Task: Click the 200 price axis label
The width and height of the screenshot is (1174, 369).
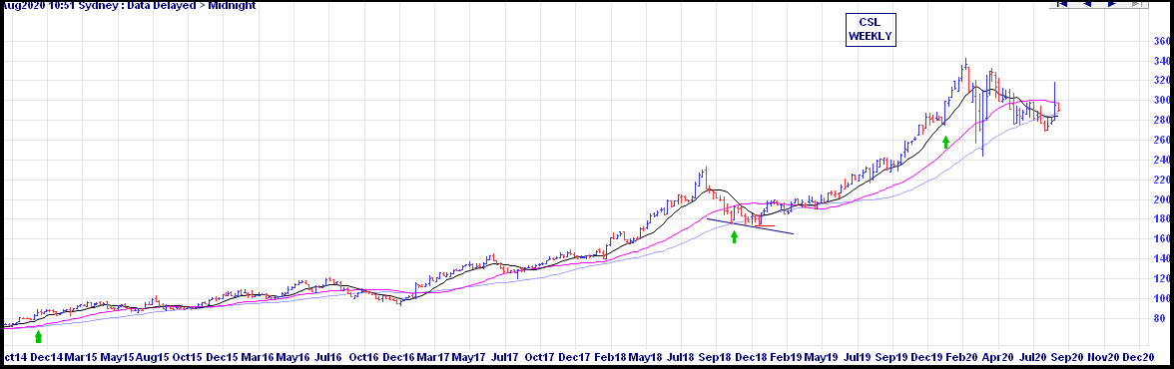Action: [1161, 199]
